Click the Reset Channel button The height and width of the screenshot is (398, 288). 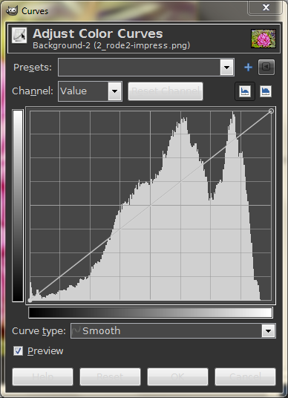click(x=166, y=91)
